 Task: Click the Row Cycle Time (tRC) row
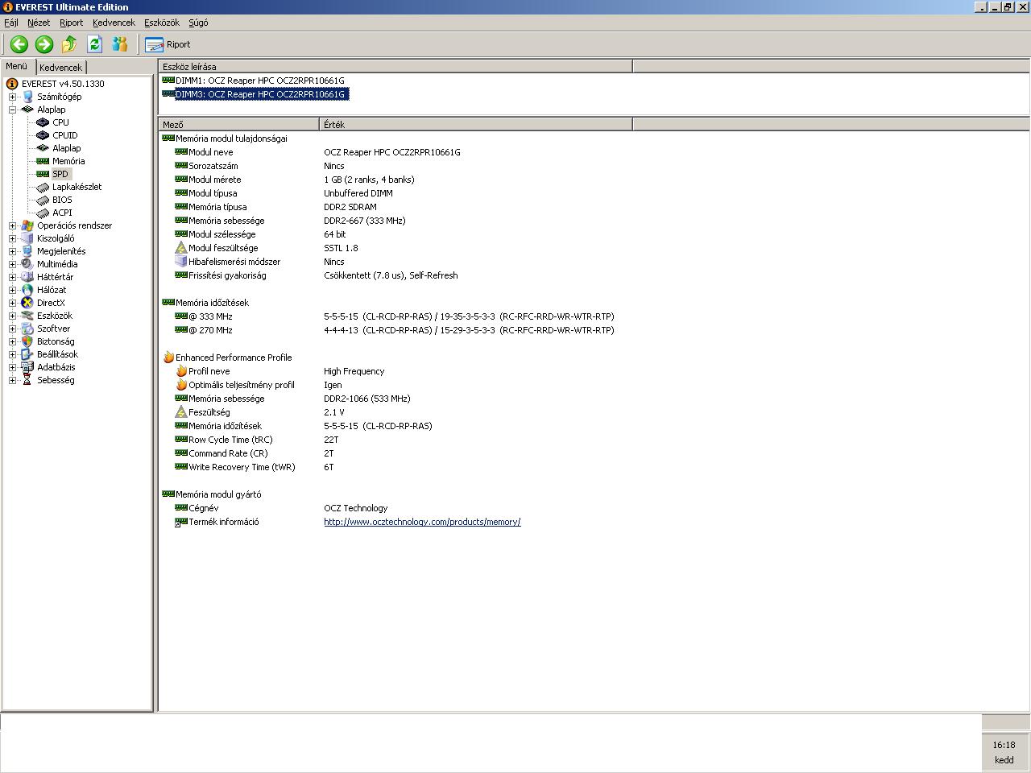[257, 440]
